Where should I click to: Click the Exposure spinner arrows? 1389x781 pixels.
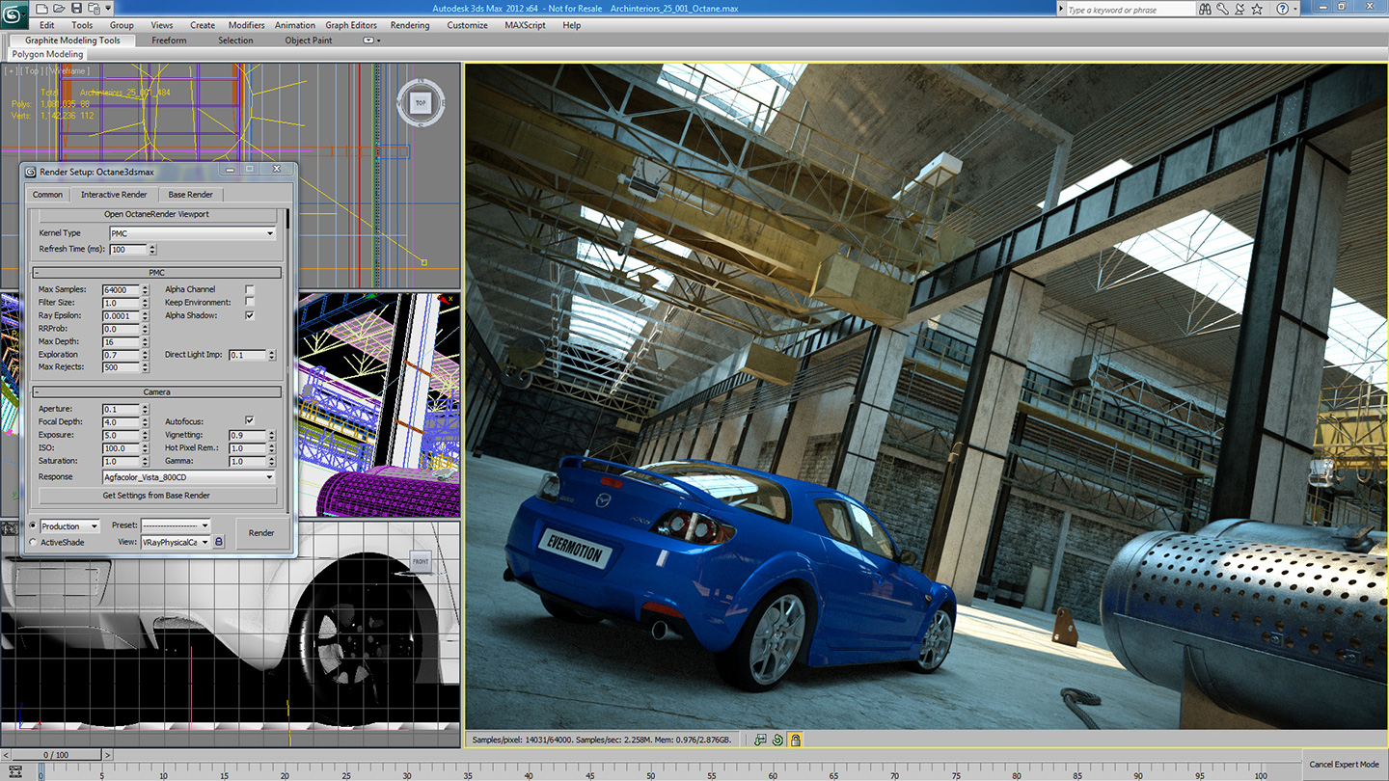click(146, 435)
